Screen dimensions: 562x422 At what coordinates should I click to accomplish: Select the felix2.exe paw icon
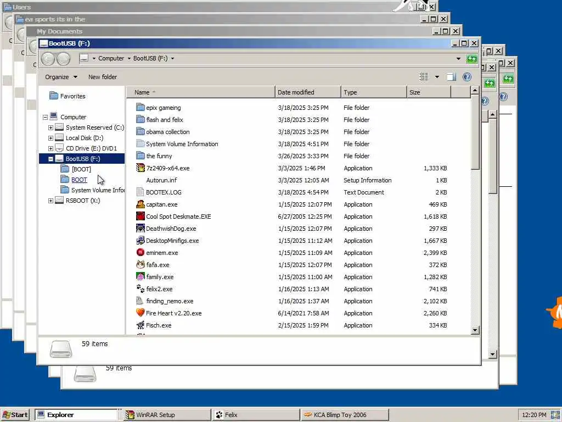pos(140,288)
